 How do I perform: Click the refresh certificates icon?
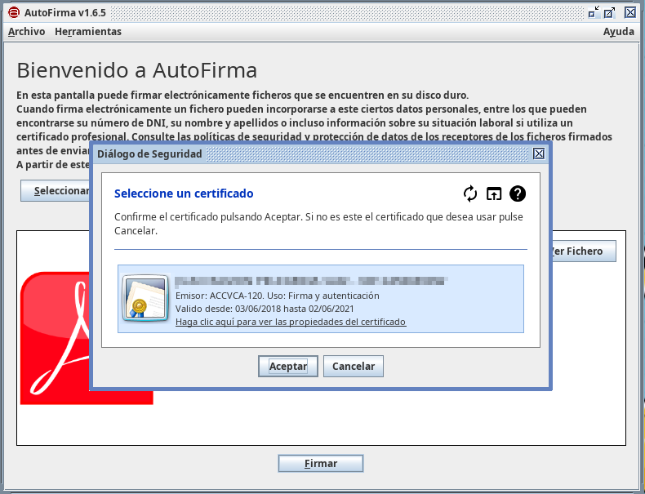(470, 194)
